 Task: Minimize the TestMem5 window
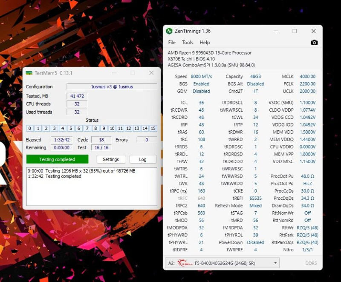coord(114,73)
